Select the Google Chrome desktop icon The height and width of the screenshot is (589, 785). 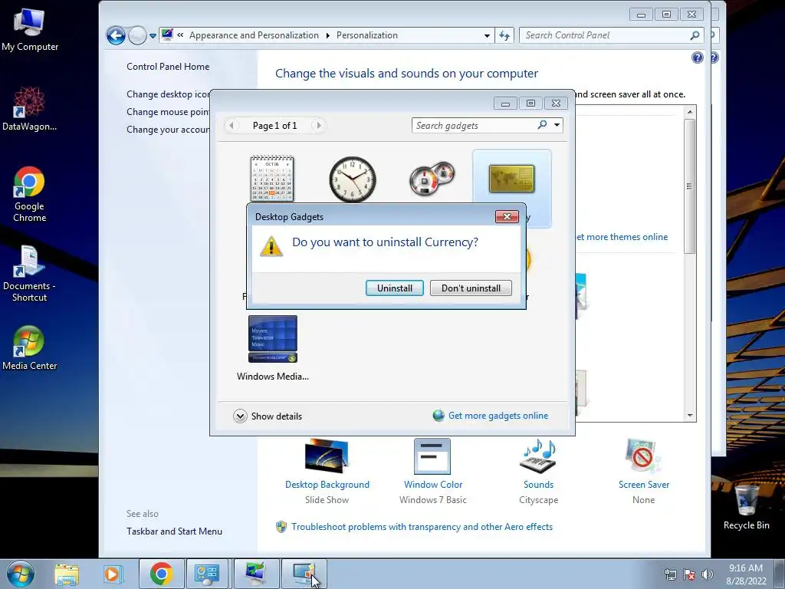(29, 194)
